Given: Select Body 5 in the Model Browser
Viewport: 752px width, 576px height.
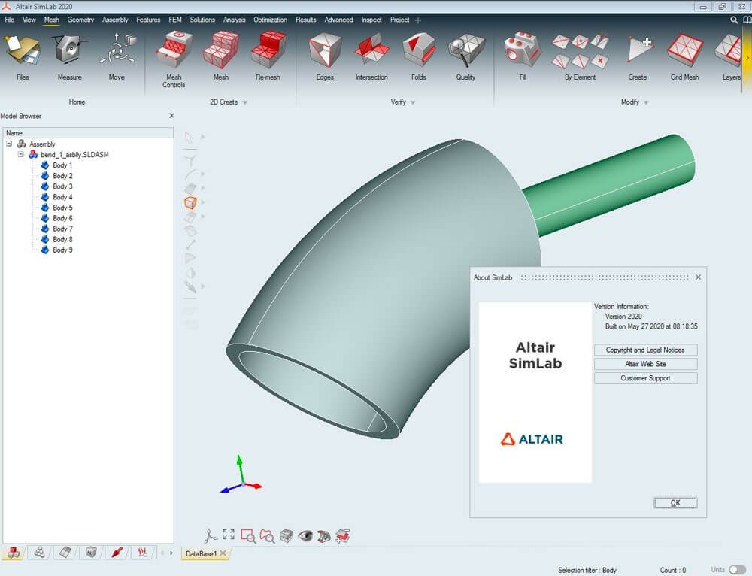Looking at the screenshot, I should tap(62, 208).
